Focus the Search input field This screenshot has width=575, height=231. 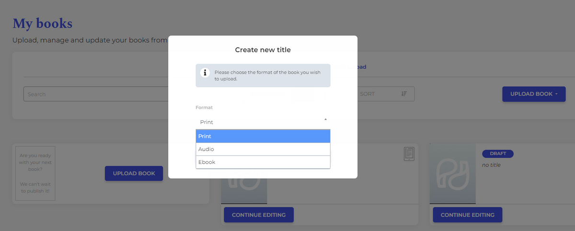point(96,94)
